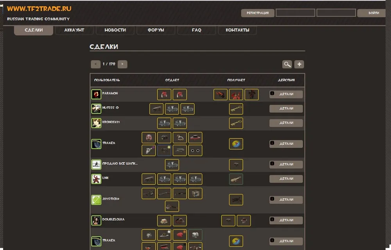Select the weapon item in NUTSSS :D's offer
This screenshot has height=250, width=391.
pyautogui.click(x=156, y=109)
